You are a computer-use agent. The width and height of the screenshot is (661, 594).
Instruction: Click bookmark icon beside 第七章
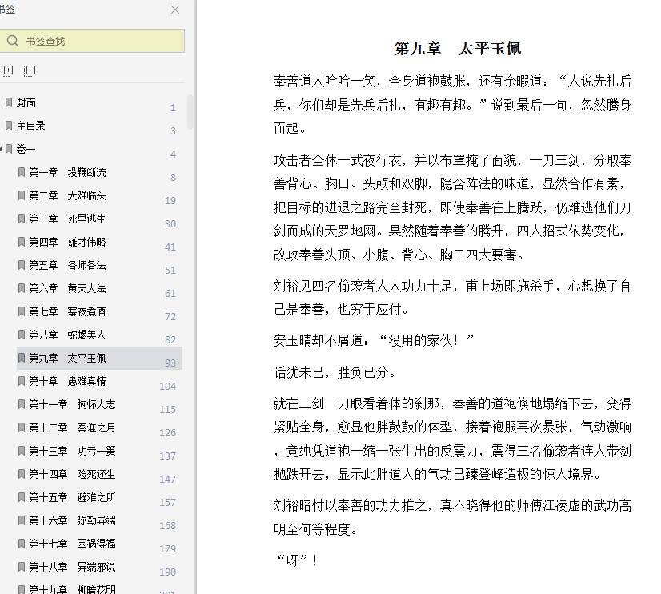(x=22, y=311)
